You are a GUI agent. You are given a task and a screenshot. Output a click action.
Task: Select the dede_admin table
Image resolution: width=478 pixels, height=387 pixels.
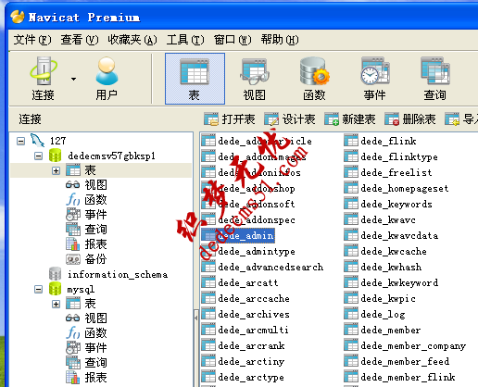tap(238, 236)
